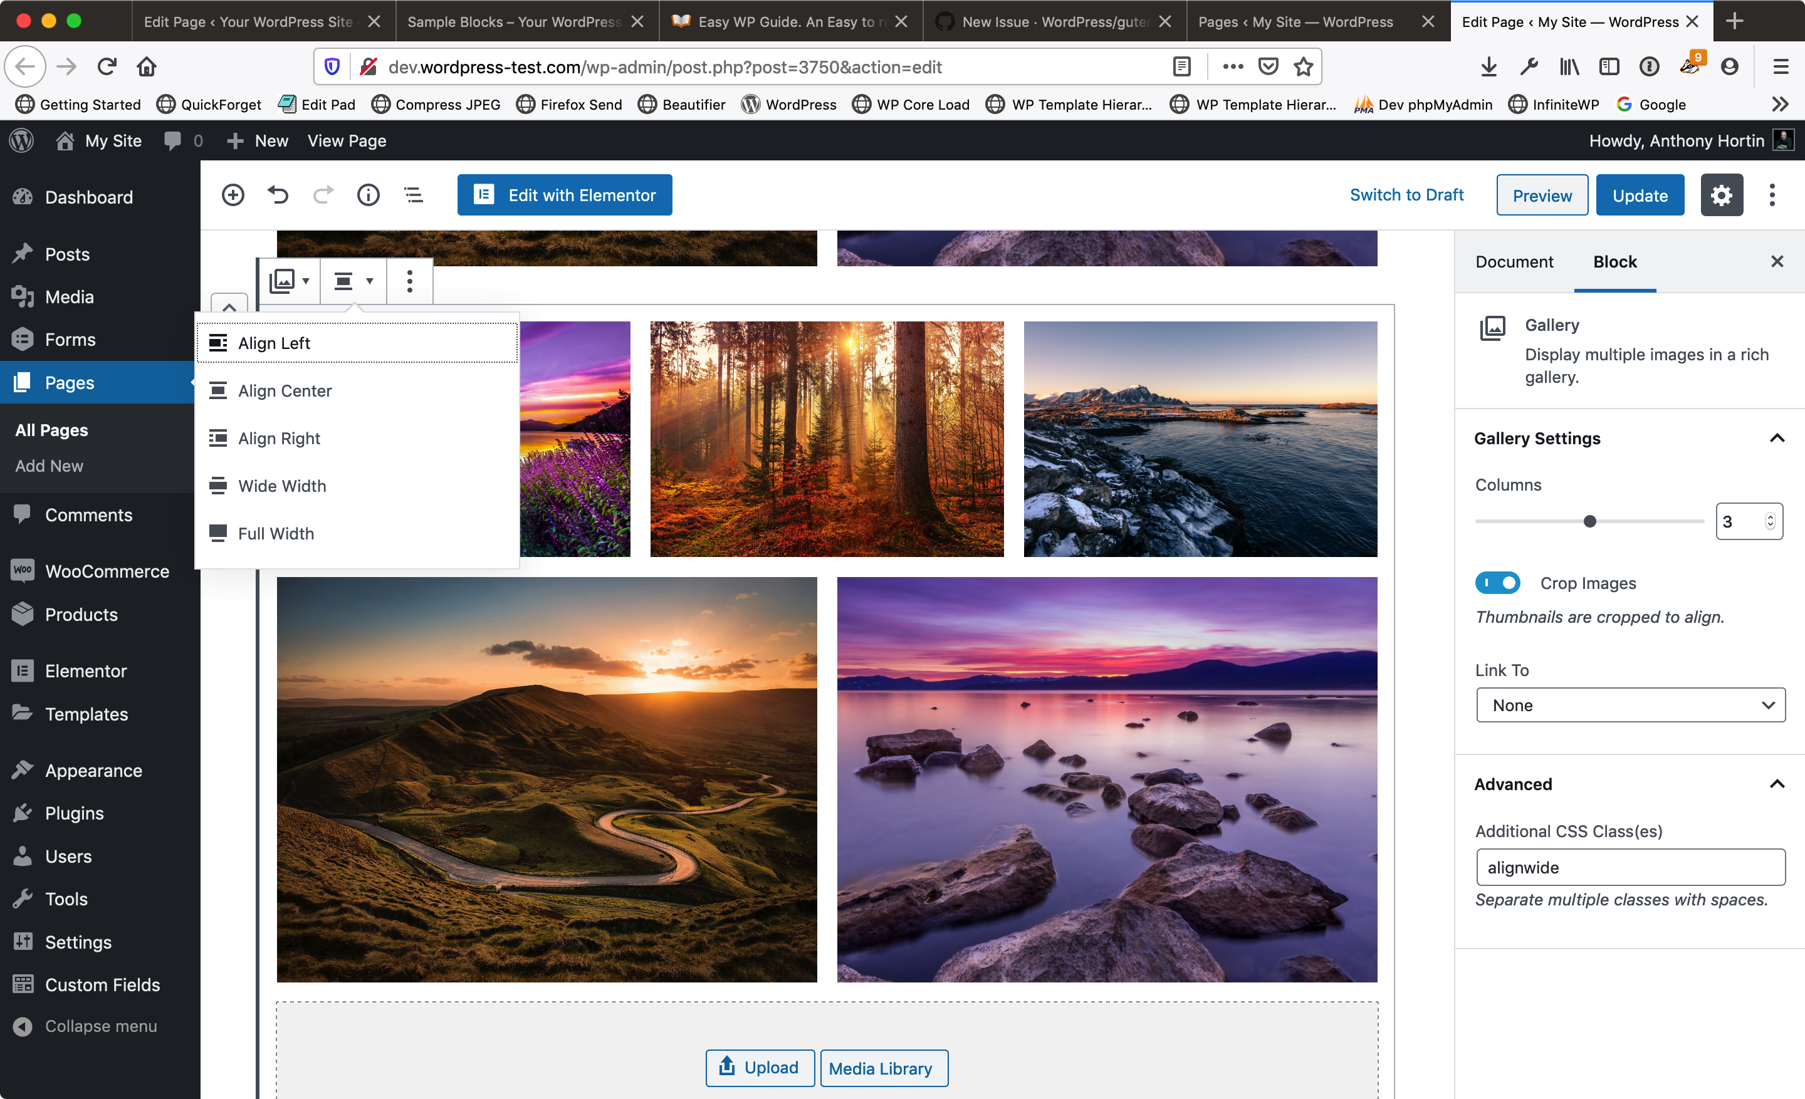This screenshot has height=1099, width=1805.
Task: Collapse the Advanced panel
Action: coord(1777,784)
